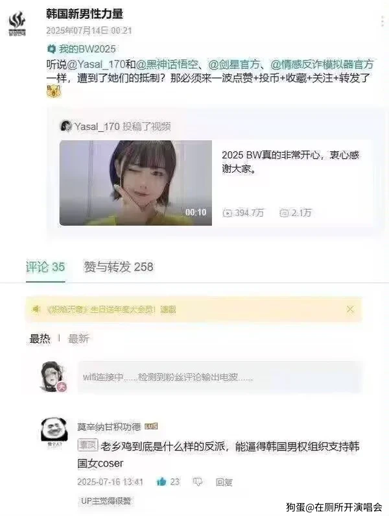
Task: Dislike the comment with thumbs-down icon
Action: (197, 482)
